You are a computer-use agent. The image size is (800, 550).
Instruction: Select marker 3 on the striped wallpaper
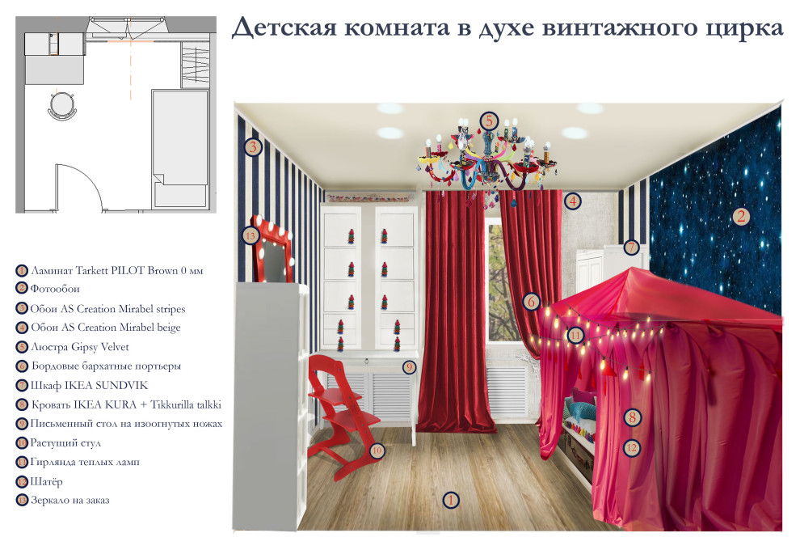click(253, 146)
